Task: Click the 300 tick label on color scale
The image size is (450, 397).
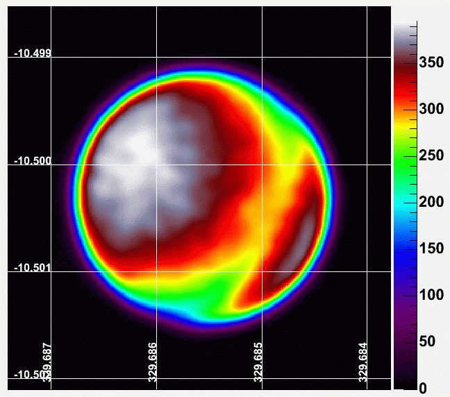Action: pos(431,110)
